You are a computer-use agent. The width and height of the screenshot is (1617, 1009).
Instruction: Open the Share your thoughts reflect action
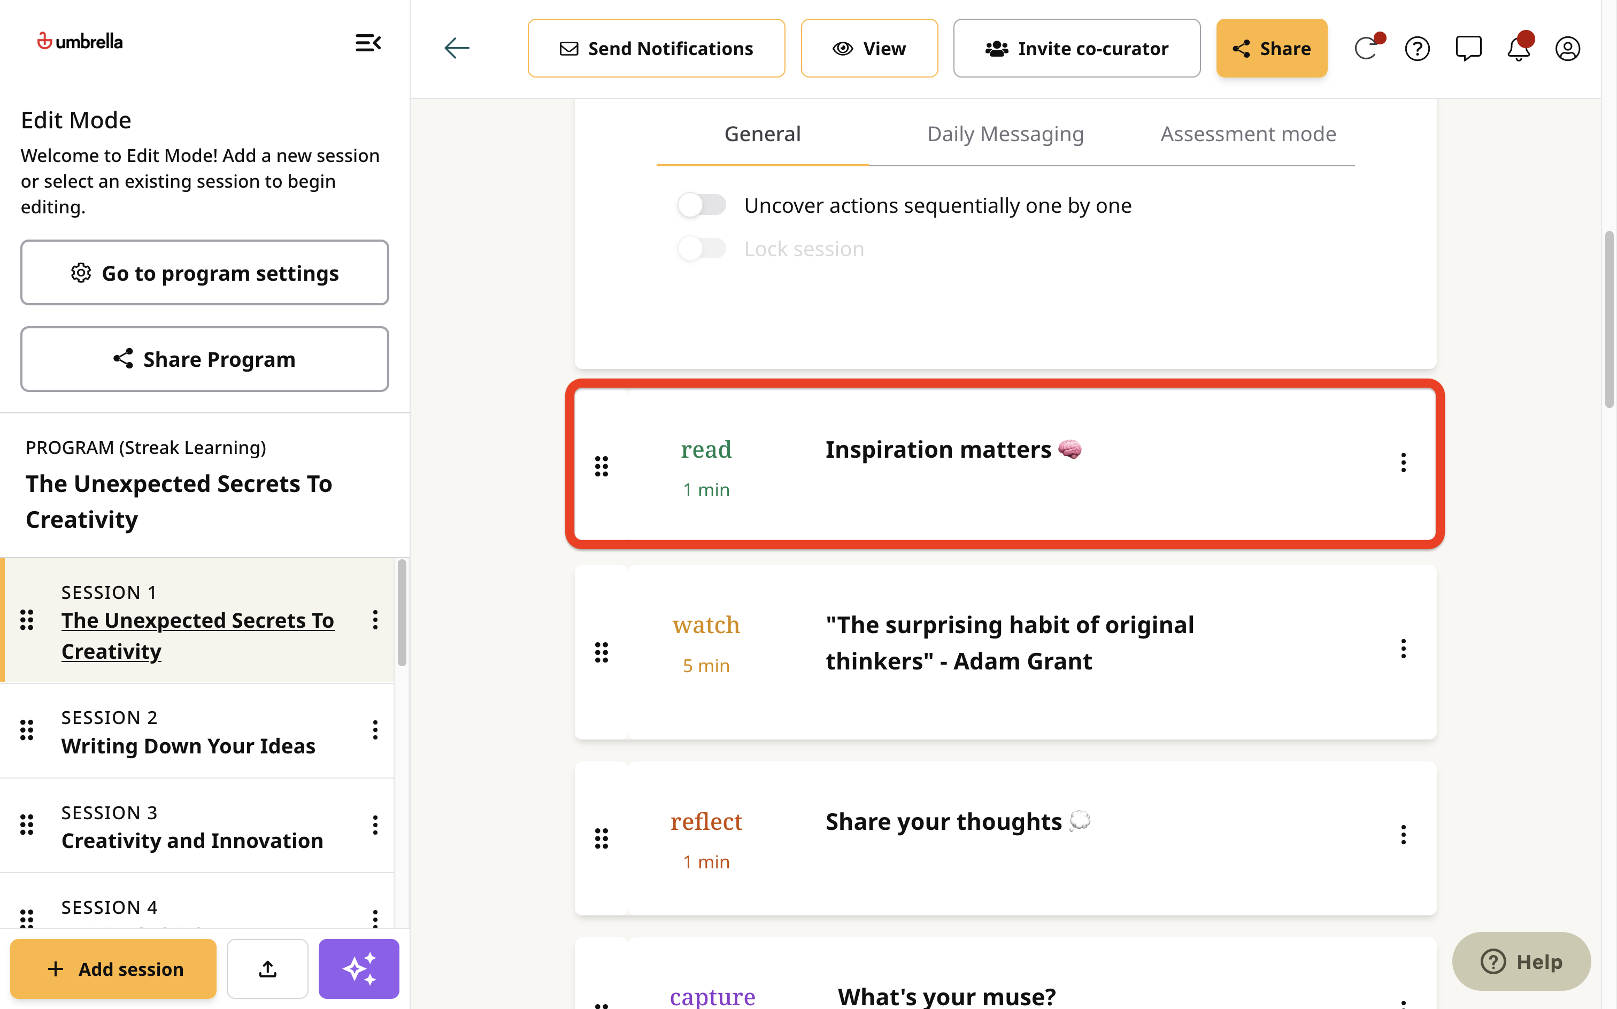pyautogui.click(x=1005, y=838)
